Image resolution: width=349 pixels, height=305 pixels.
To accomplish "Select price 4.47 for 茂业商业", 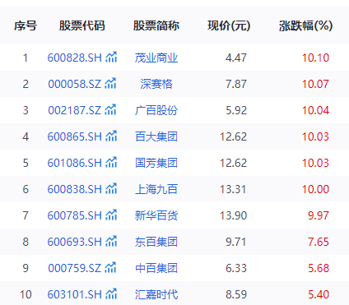I will point(236,58).
